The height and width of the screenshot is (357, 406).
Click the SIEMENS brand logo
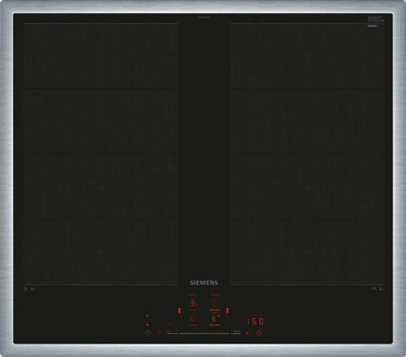(204, 283)
